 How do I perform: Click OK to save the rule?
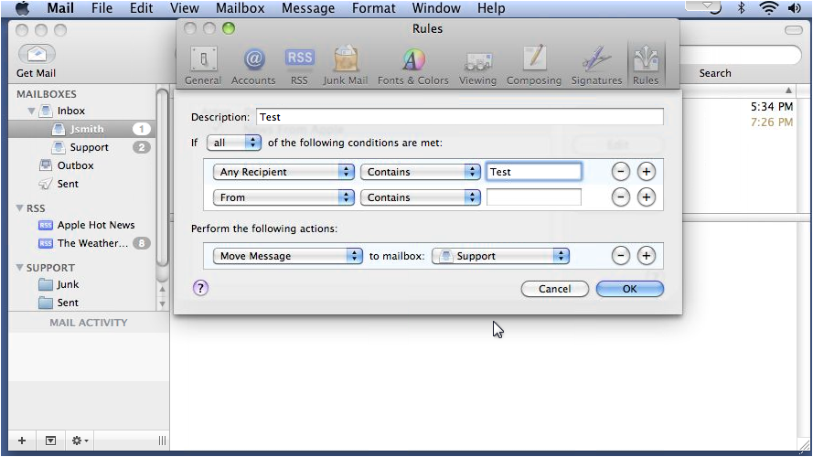click(629, 289)
